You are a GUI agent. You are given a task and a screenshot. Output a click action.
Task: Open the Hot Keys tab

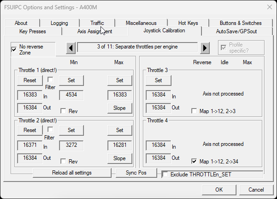click(x=188, y=23)
